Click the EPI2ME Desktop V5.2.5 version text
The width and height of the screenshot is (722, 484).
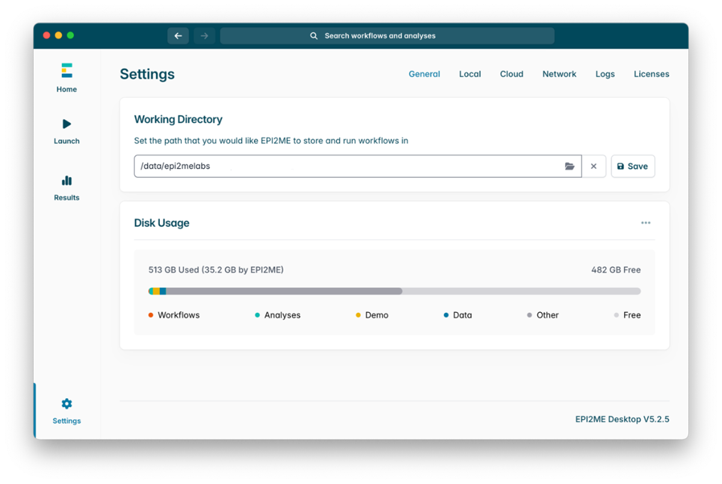coord(622,419)
